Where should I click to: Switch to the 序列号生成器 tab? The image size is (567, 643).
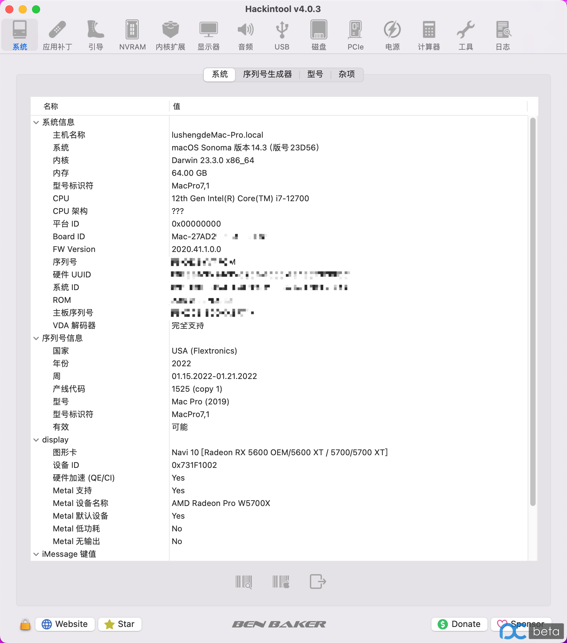[267, 74]
